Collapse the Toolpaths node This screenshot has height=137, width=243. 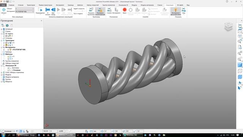pos(2,40)
